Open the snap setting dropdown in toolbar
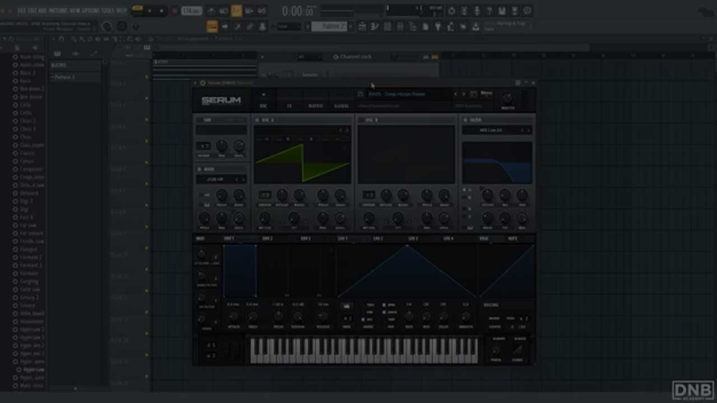The width and height of the screenshot is (717, 403). (289, 26)
